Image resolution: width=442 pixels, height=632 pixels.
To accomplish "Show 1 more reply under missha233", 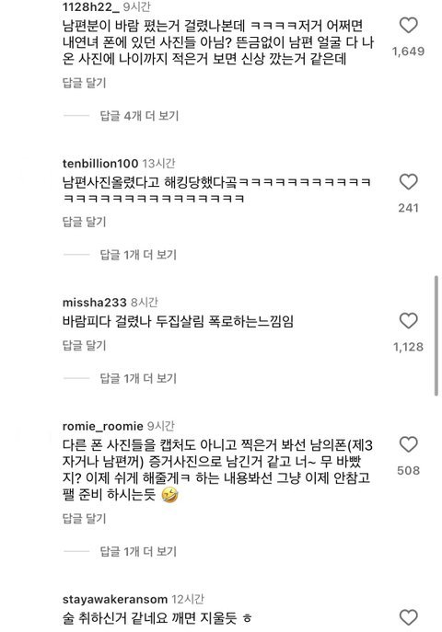I will pos(138,378).
